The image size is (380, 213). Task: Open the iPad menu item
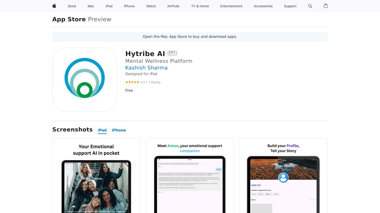click(x=109, y=6)
